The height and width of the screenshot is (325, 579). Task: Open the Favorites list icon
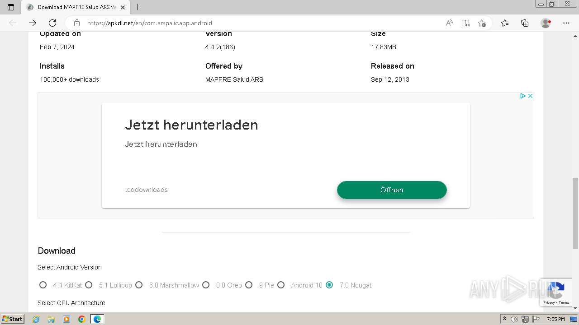click(505, 23)
